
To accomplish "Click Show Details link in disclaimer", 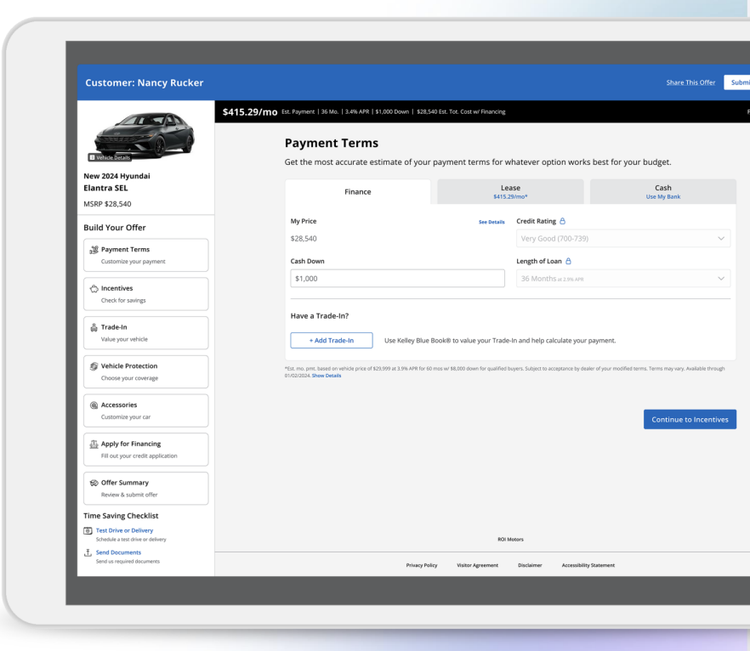I will coord(327,376).
